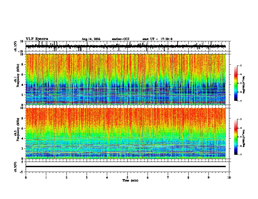The height and width of the screenshot is (199, 258).
Task: Click the time axis tick label '0'
Action: coord(26,178)
